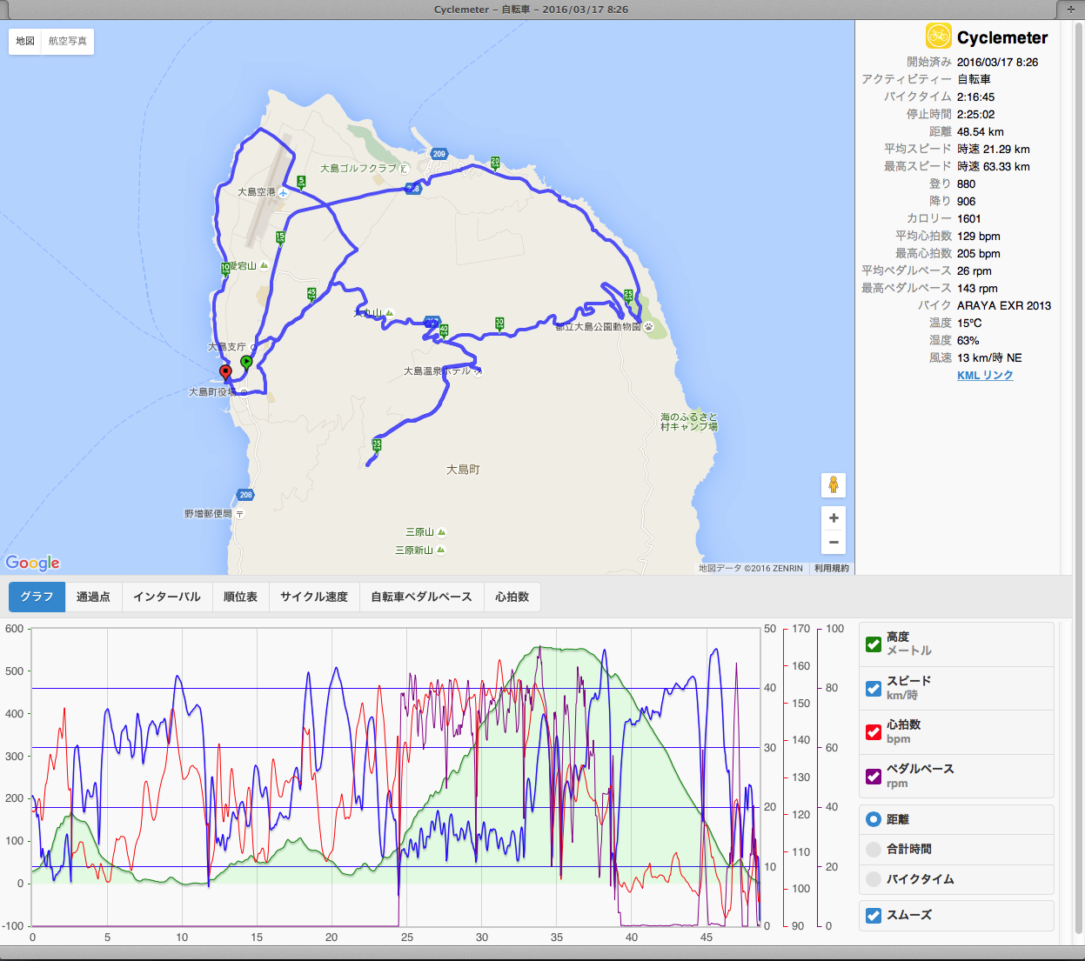The height and width of the screenshot is (961, 1085).
Task: Toggle the スムーズ checkbox
Action: 874,915
